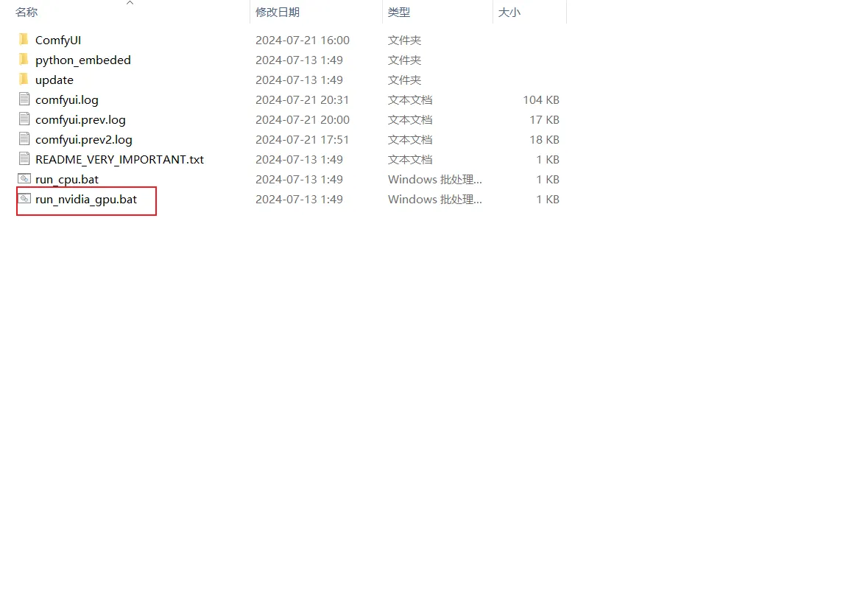Click the date 2024-07-21 16:00
Screen dimensions: 854x604
[x=303, y=41]
